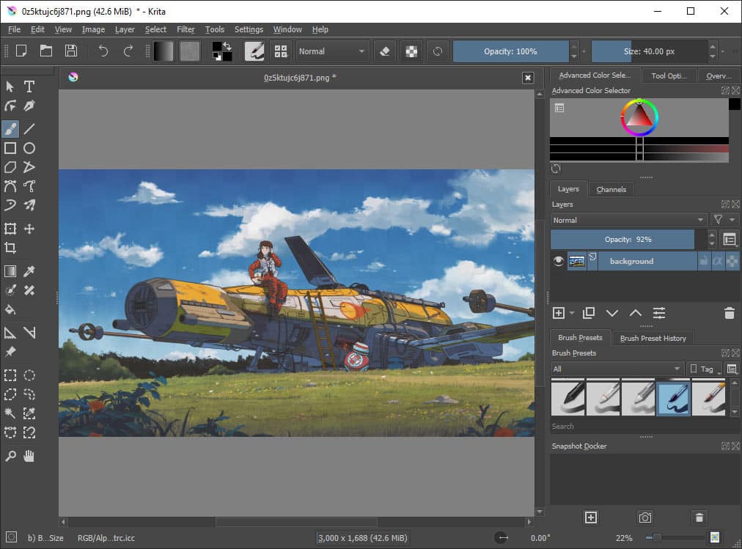Open the Settings menu

pyautogui.click(x=249, y=29)
